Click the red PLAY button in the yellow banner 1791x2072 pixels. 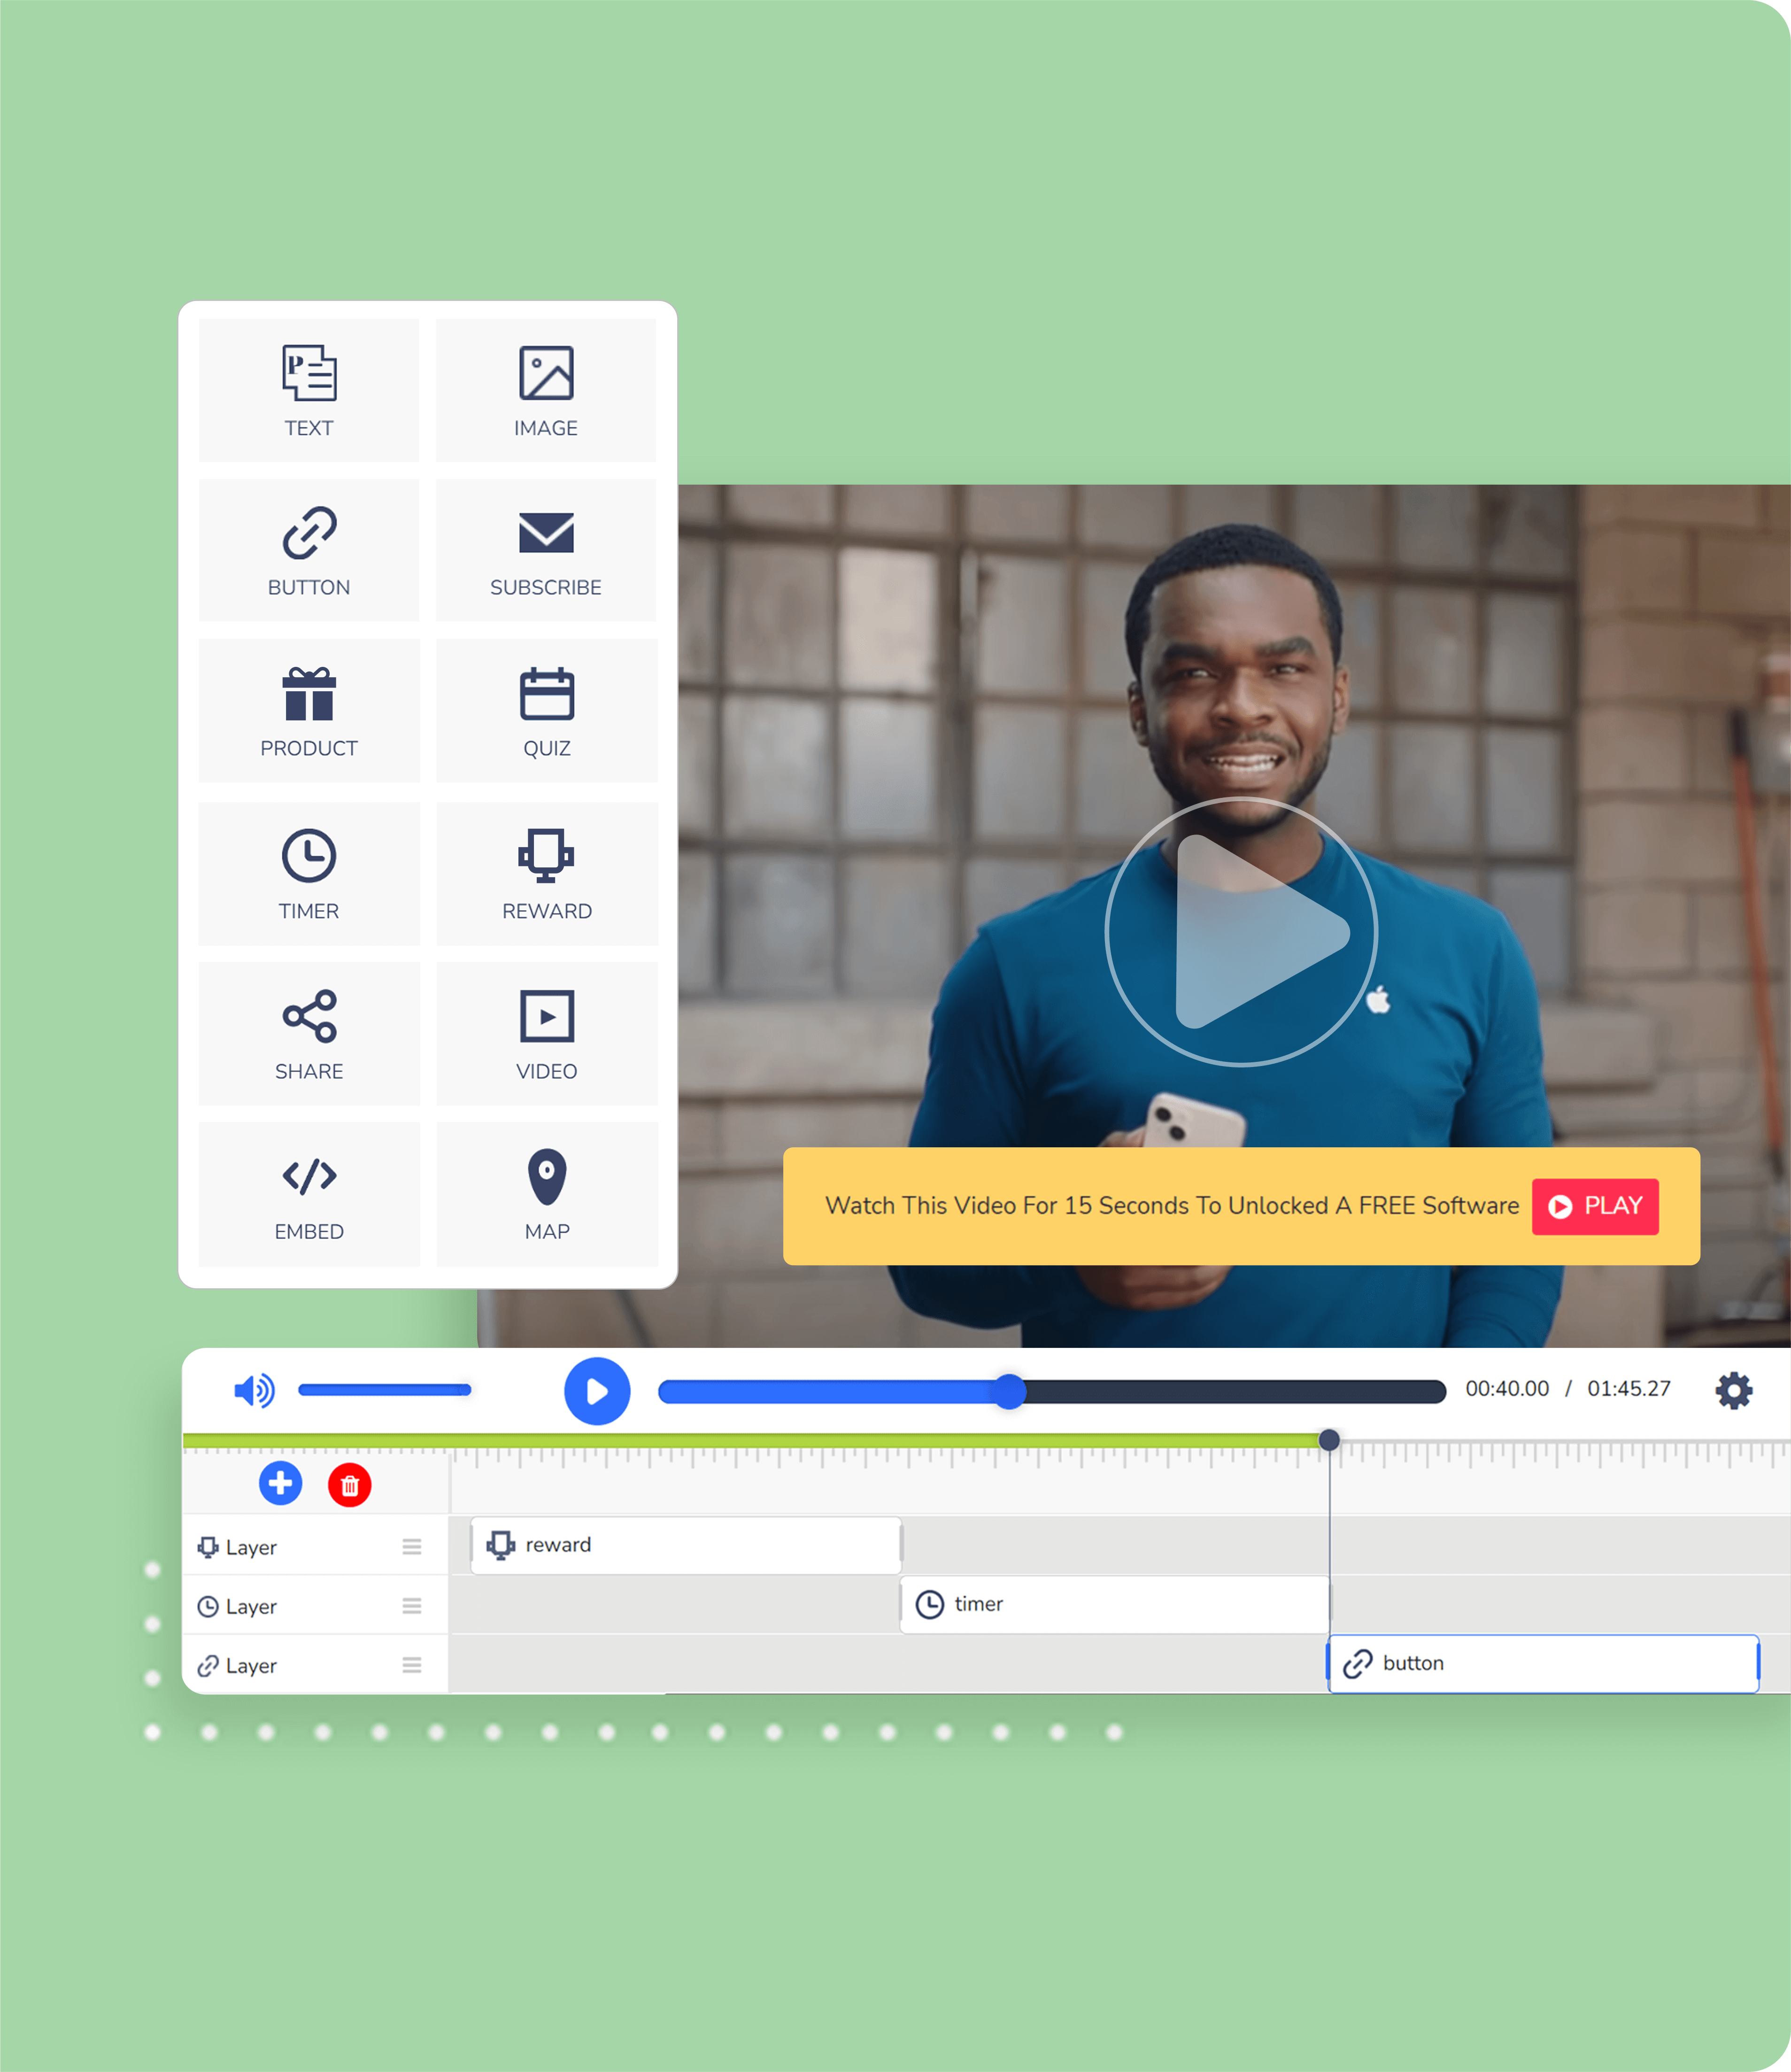click(1595, 1207)
